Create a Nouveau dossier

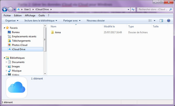click(x=96, y=20)
